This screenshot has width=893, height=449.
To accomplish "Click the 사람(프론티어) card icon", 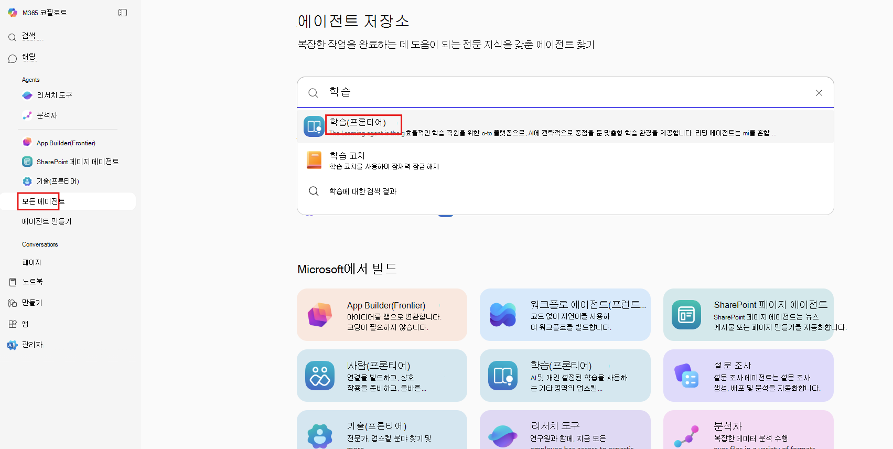I will pos(320,376).
